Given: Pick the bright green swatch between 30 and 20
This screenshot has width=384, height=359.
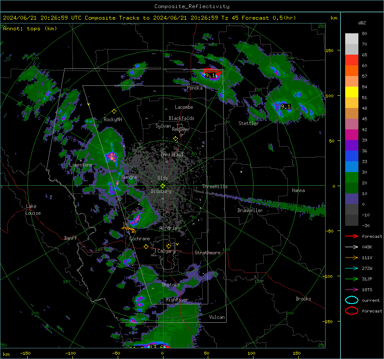Looking at the screenshot, I should [x=352, y=177].
